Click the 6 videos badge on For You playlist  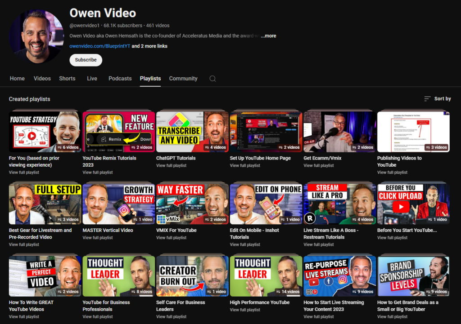pyautogui.click(x=68, y=147)
